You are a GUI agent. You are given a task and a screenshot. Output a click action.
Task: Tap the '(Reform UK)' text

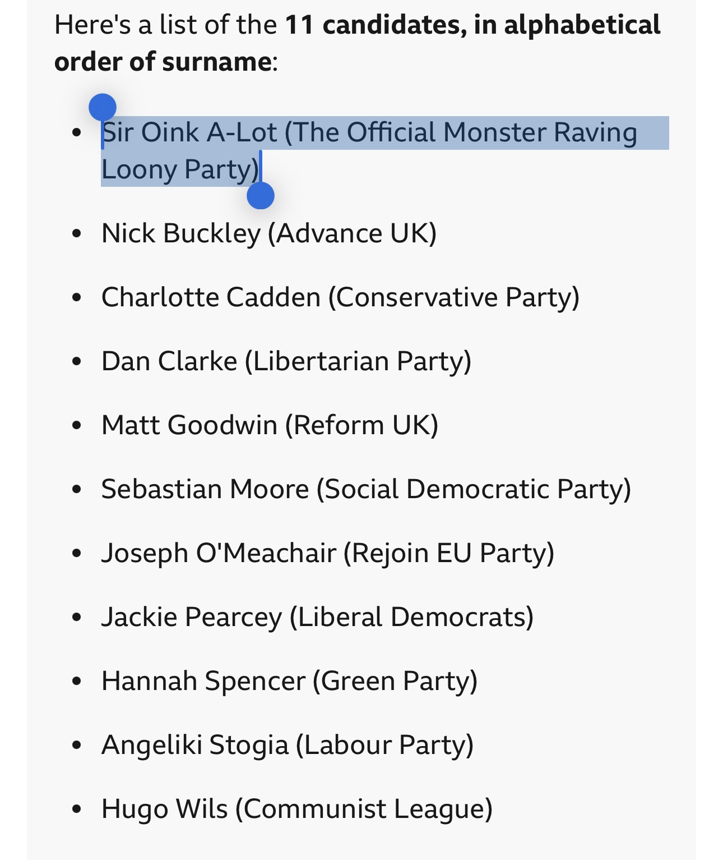[x=361, y=425]
